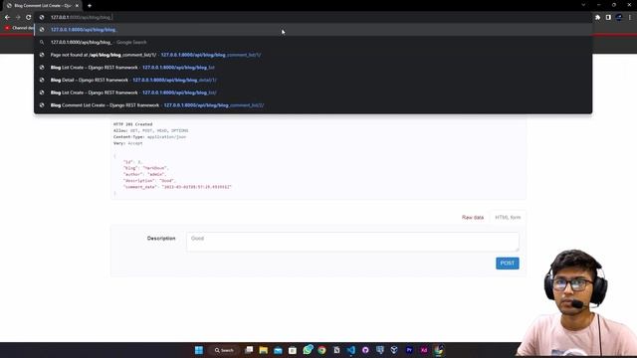This screenshot has height=358, width=637.
Task: Open Google Chrome from taskbar
Action: [x=321, y=350]
